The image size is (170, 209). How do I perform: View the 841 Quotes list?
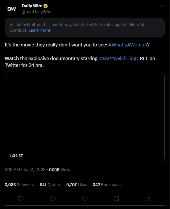coord(50,185)
